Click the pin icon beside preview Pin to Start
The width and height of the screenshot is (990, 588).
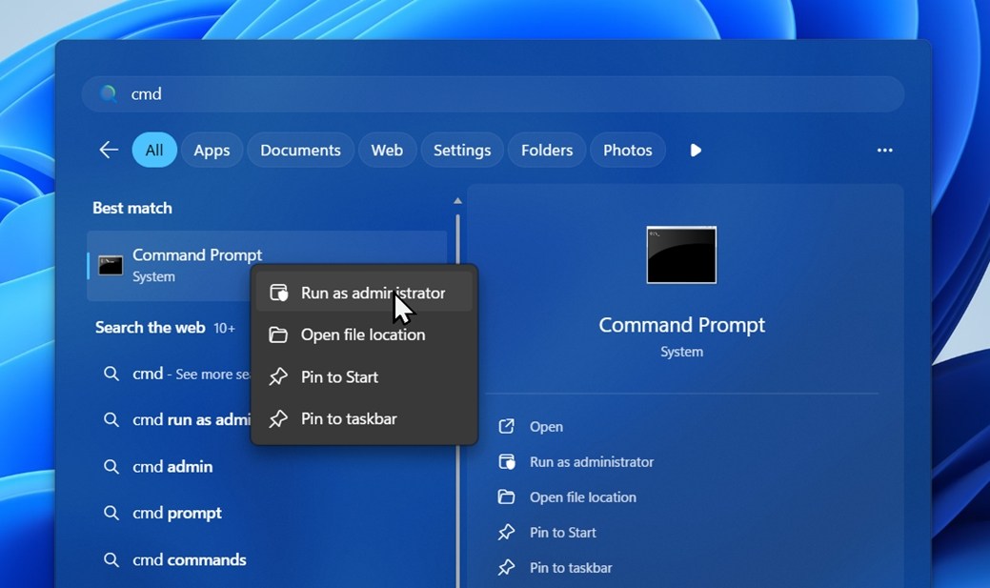pos(506,533)
